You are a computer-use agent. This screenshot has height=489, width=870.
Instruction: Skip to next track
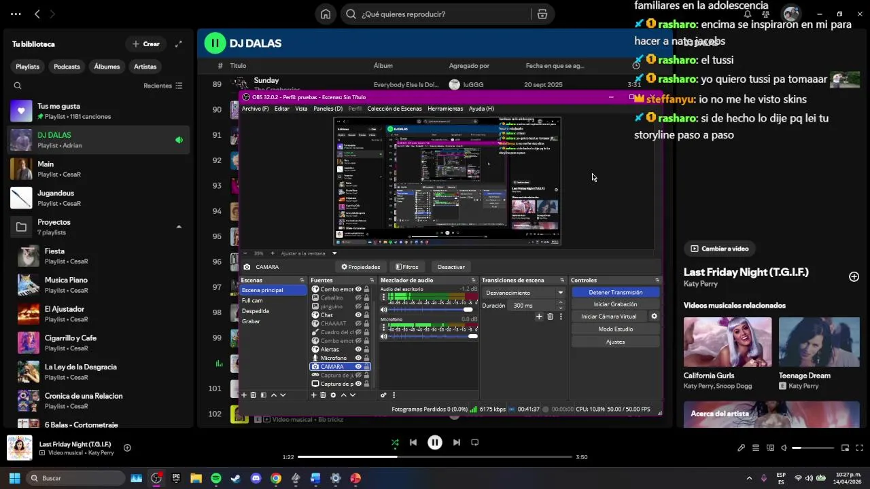[457, 442]
